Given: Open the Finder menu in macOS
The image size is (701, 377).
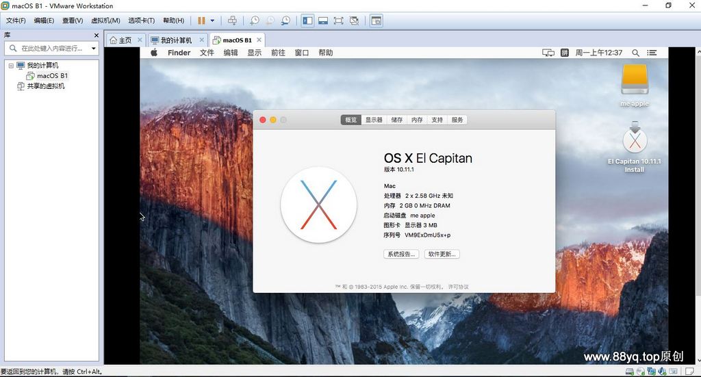Looking at the screenshot, I should (179, 53).
